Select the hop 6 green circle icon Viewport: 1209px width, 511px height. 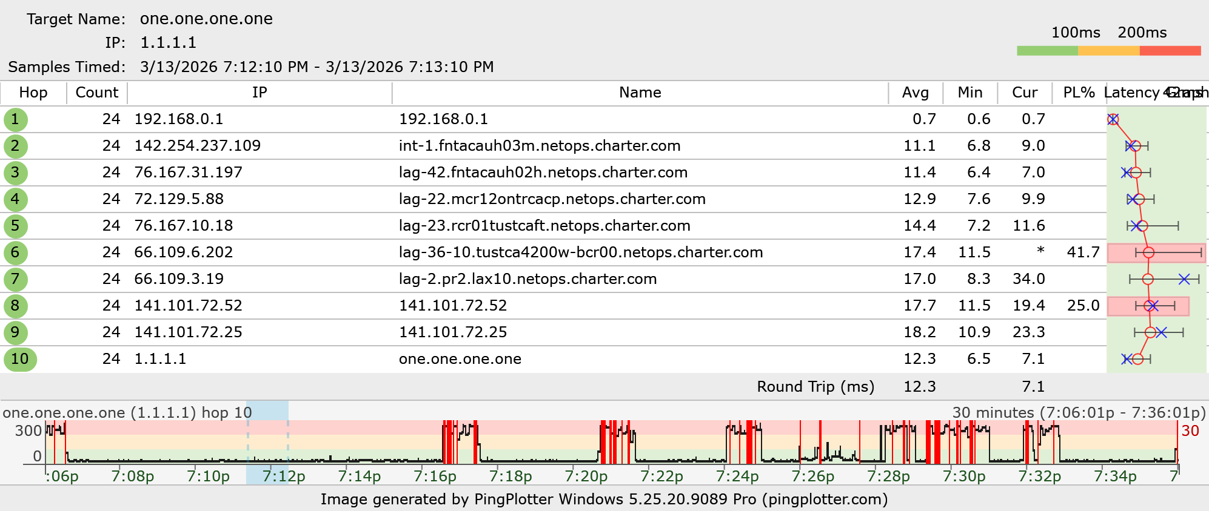tap(15, 252)
